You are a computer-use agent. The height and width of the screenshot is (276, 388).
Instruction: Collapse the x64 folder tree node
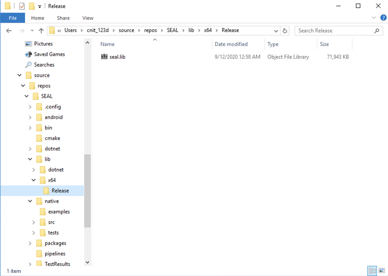pyautogui.click(x=33, y=180)
